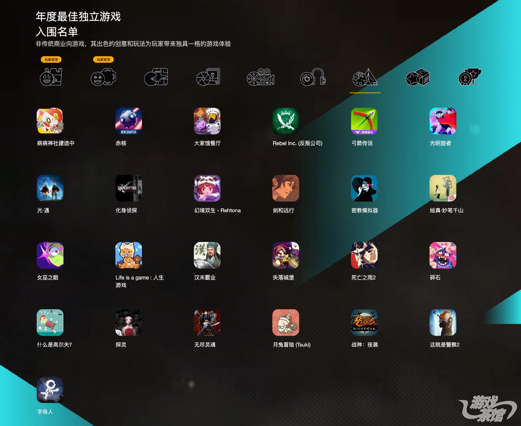Open the Rebel Inc. green laurel icon
The image size is (521, 426).
point(286,121)
